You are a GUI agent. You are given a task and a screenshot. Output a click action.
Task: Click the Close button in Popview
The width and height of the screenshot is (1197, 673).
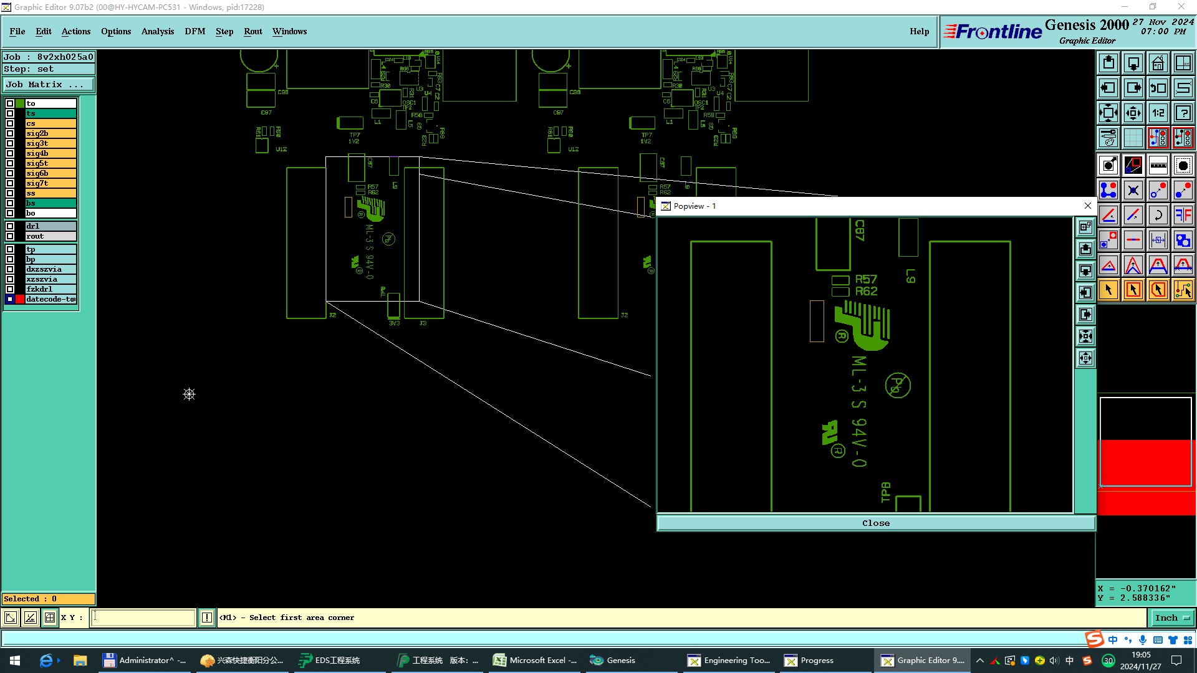pos(875,523)
